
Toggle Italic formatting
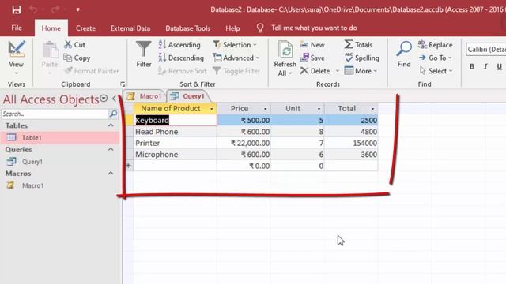tap(485, 66)
